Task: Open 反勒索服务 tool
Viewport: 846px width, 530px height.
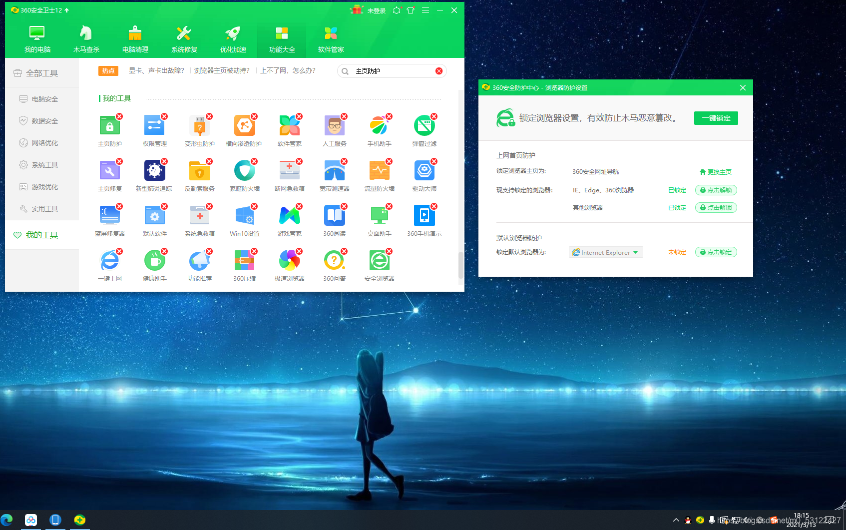Action: click(x=200, y=176)
